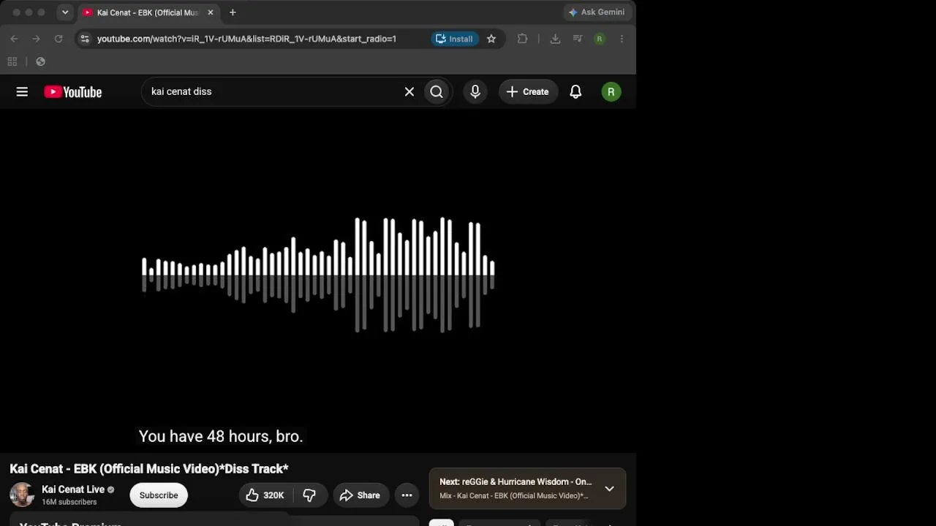Clear the search query with the X
Viewport: 936px width, 526px height.
(409, 92)
